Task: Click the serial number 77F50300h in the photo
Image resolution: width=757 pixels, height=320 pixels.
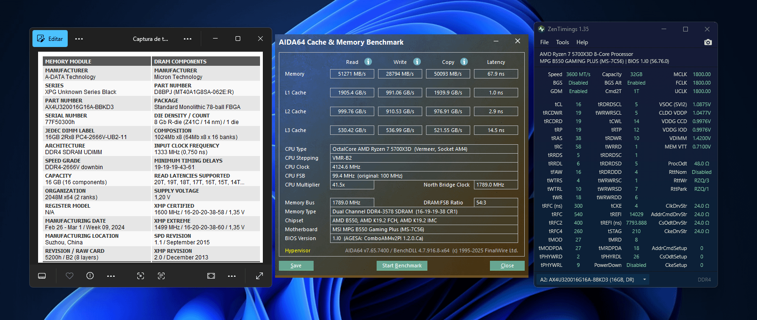Action: [60, 122]
